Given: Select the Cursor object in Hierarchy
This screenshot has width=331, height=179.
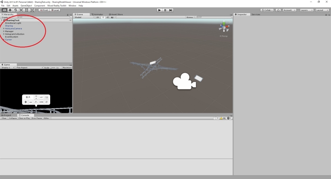Looking at the screenshot, I should pos(8,39).
